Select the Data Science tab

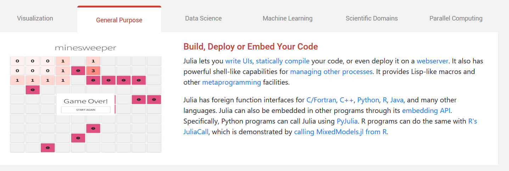click(203, 18)
